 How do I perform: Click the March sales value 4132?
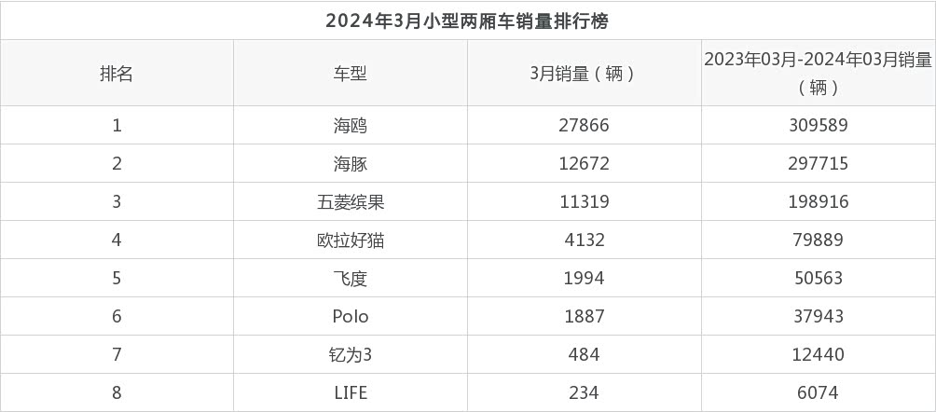tap(584, 240)
